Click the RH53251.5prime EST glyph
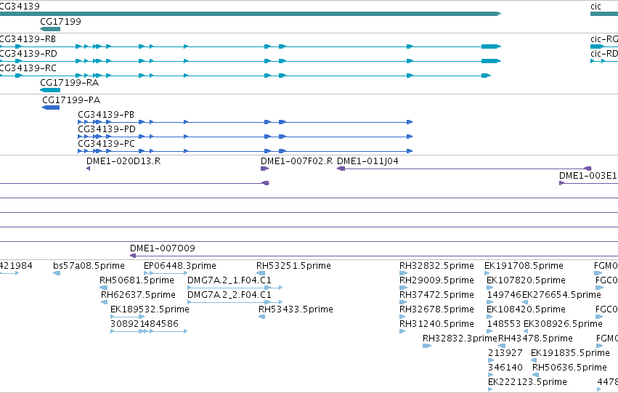Viewport: 618px width, 393px height. [x=261, y=273]
